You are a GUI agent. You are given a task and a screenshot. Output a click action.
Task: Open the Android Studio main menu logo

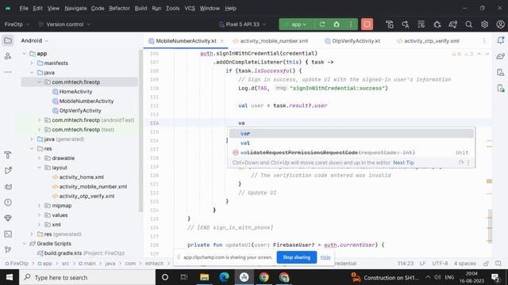click(x=8, y=9)
